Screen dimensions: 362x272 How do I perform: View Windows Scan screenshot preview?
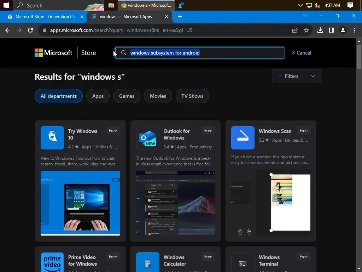271,202
